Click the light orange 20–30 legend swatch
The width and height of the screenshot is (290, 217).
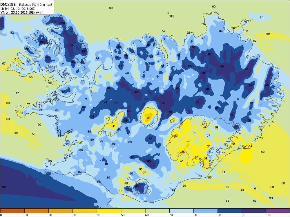coord(61,211)
